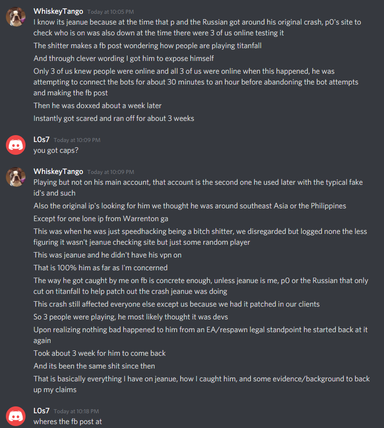This screenshot has width=384, height=428.
Task: Click the WhiskeyTango username posted at 10:09 PM
Action: [x=58, y=171]
